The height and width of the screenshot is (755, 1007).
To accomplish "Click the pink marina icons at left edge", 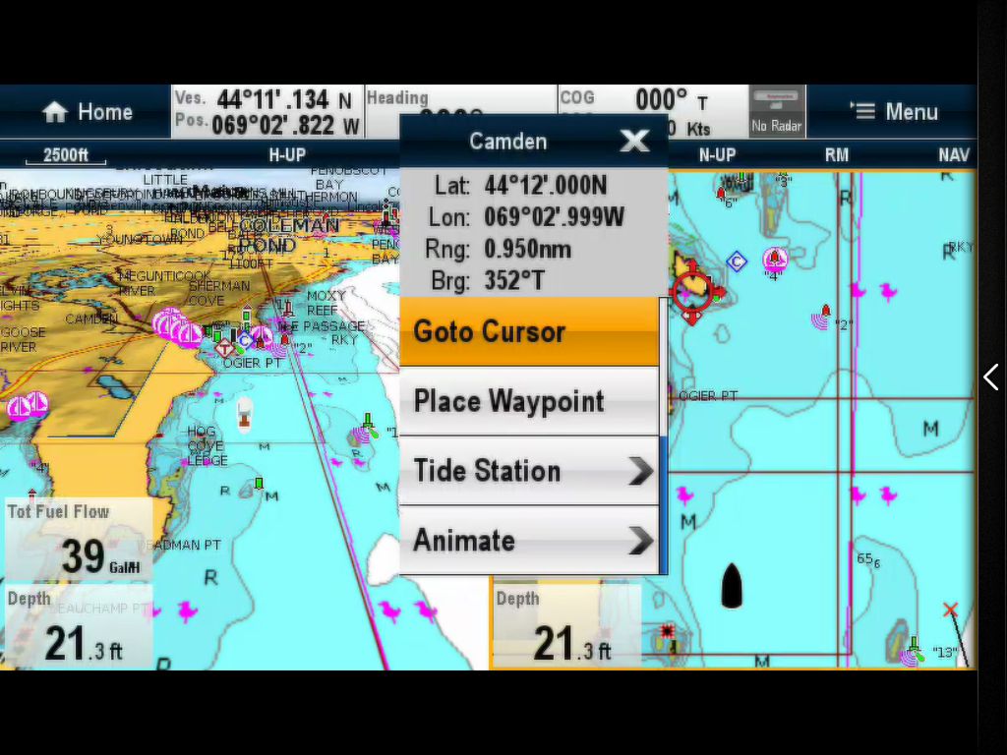I will (x=27, y=406).
